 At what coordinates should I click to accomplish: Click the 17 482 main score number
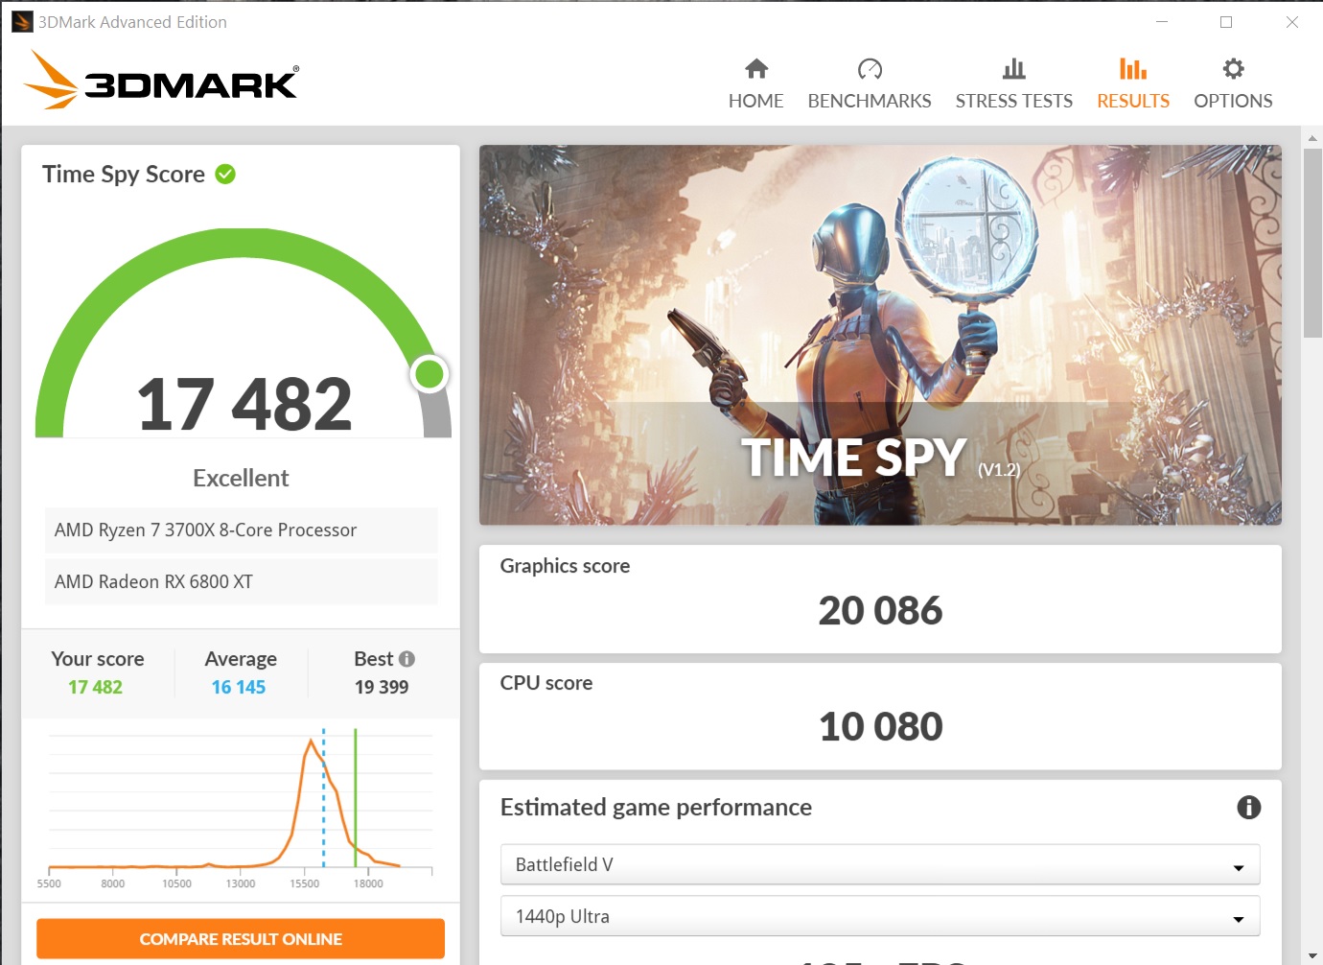(x=244, y=404)
